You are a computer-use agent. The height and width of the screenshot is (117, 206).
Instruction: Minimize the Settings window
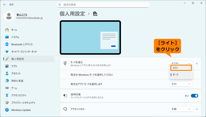tap(185, 3)
